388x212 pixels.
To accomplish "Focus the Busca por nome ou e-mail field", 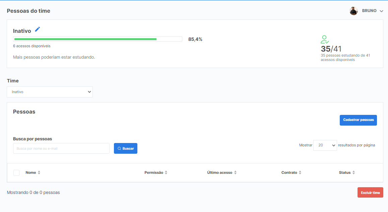I will pos(61,148).
